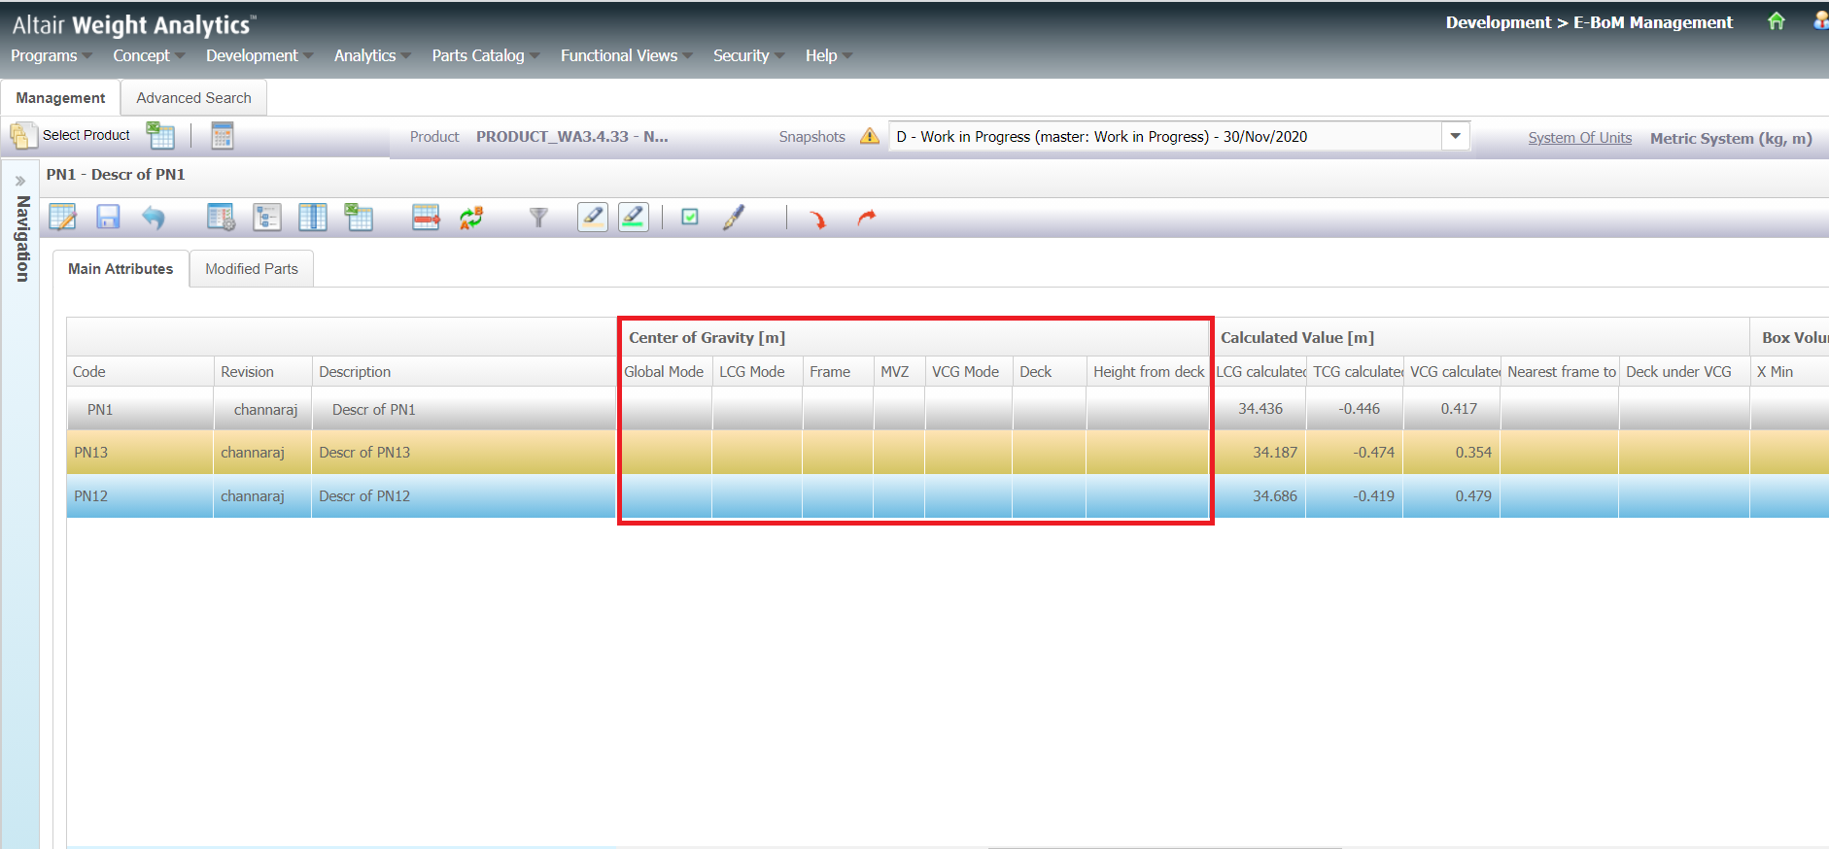Click the home icon in header
Screen dimensions: 1829x849
[x=1776, y=21]
